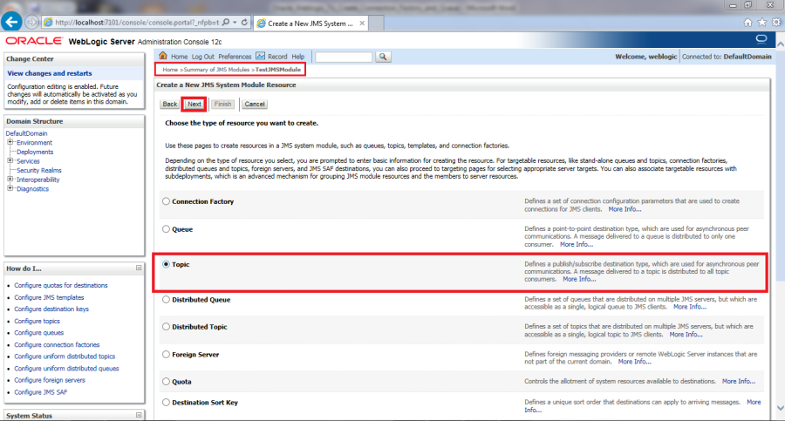
Task: Open the browser settings gear icon
Action: (x=774, y=21)
